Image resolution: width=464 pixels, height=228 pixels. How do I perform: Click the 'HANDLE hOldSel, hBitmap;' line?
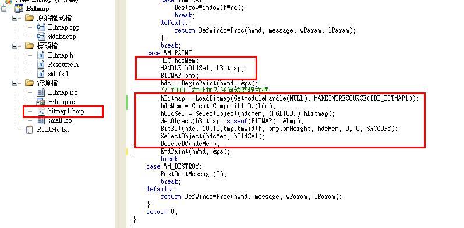(x=203, y=68)
